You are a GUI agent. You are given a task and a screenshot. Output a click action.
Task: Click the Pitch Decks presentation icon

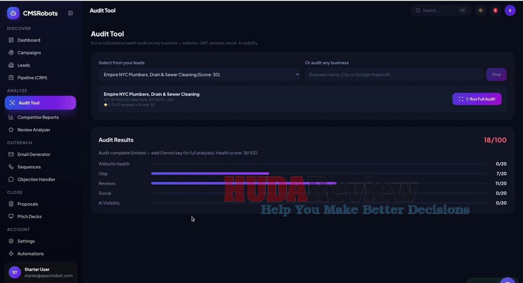pyautogui.click(x=11, y=216)
